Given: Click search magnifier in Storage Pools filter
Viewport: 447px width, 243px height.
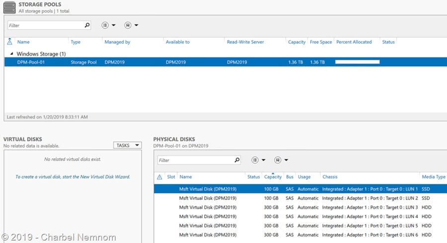Looking at the screenshot, I should click(87, 25).
